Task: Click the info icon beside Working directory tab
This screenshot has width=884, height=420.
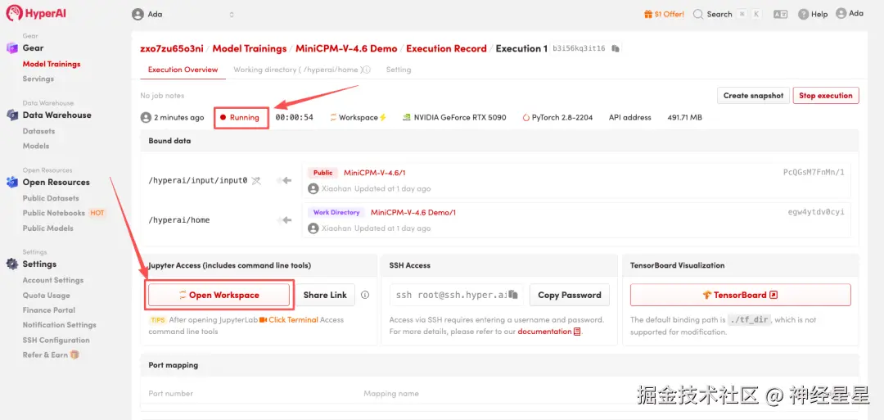Action: (x=367, y=70)
